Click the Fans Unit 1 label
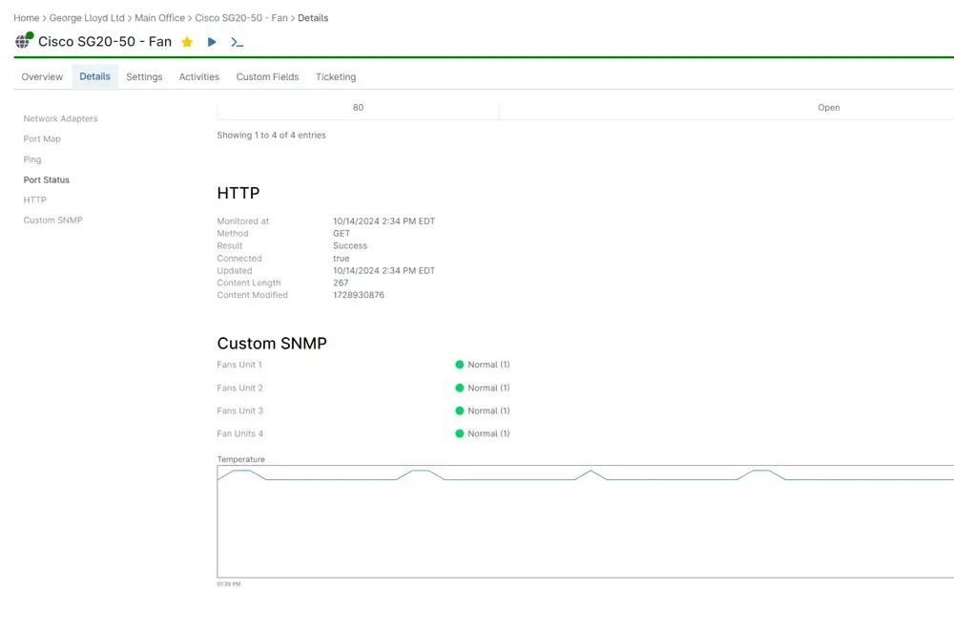Screen dimensions: 954x631 point(239,365)
